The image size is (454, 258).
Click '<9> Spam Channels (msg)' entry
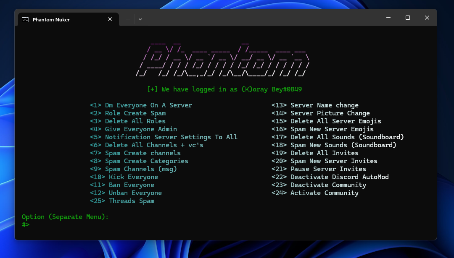click(x=133, y=169)
